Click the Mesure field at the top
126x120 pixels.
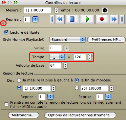coord(37,10)
